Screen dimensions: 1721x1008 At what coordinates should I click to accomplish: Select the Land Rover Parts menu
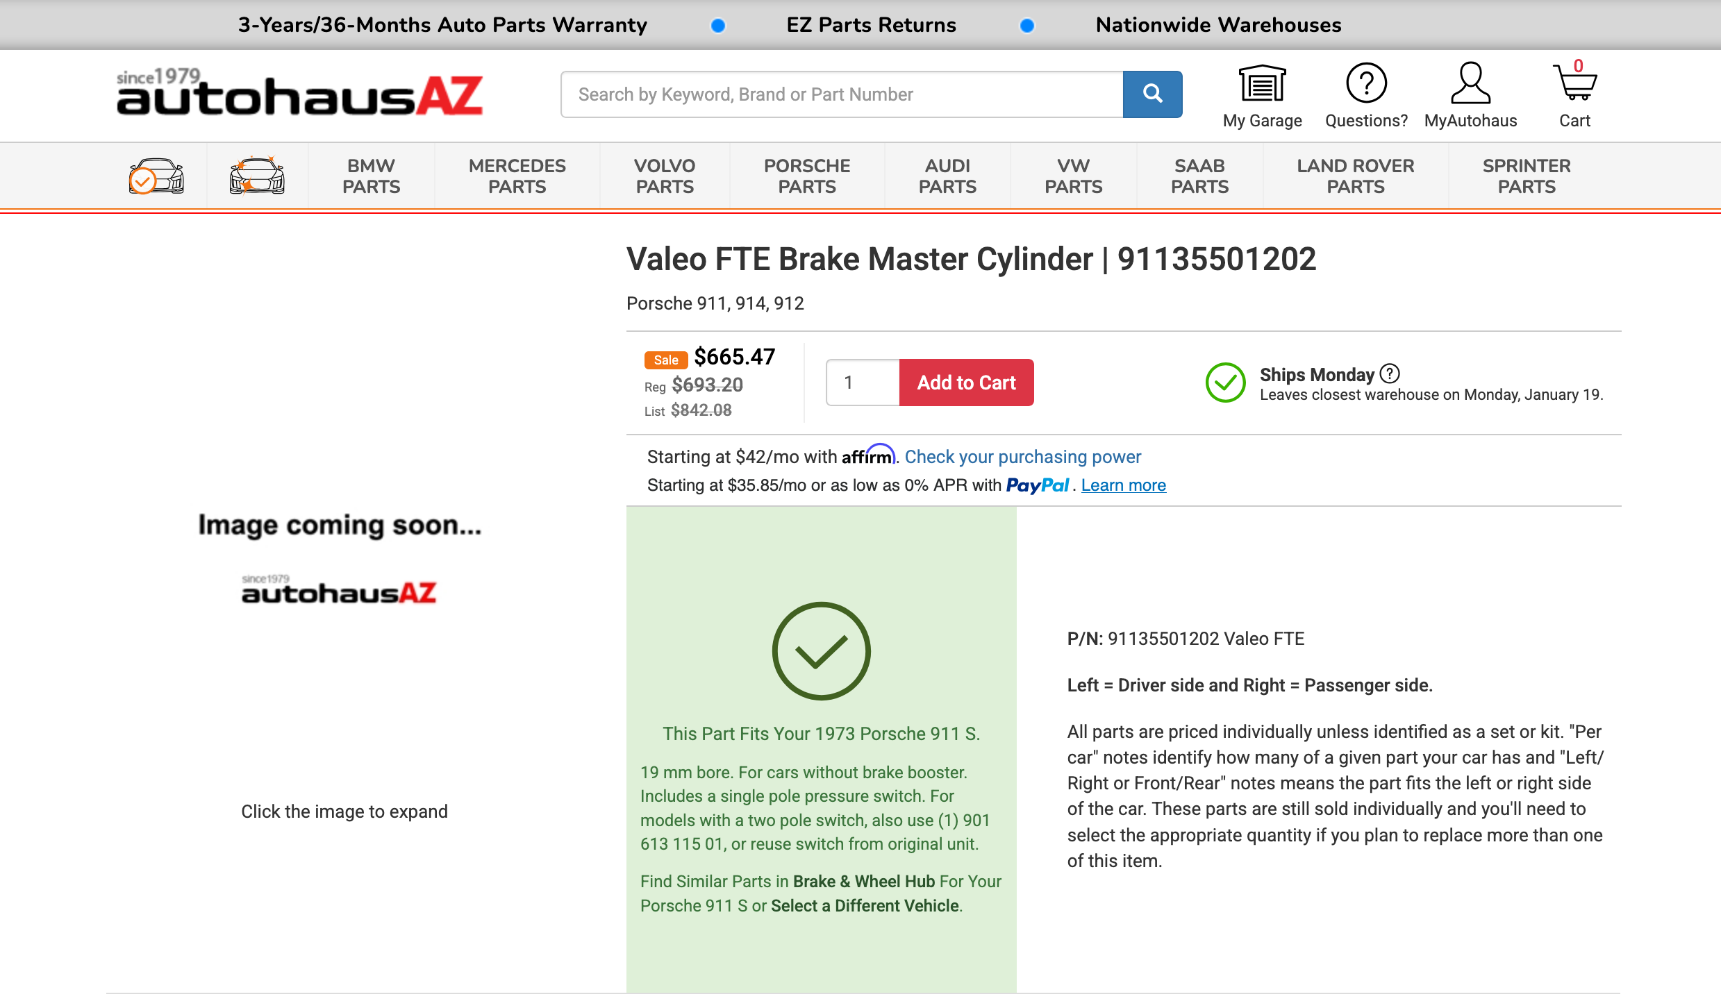point(1355,176)
